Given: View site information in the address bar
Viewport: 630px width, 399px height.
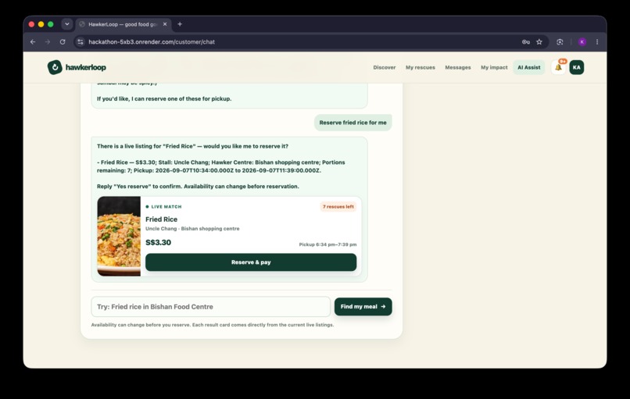Looking at the screenshot, I should 81,41.
